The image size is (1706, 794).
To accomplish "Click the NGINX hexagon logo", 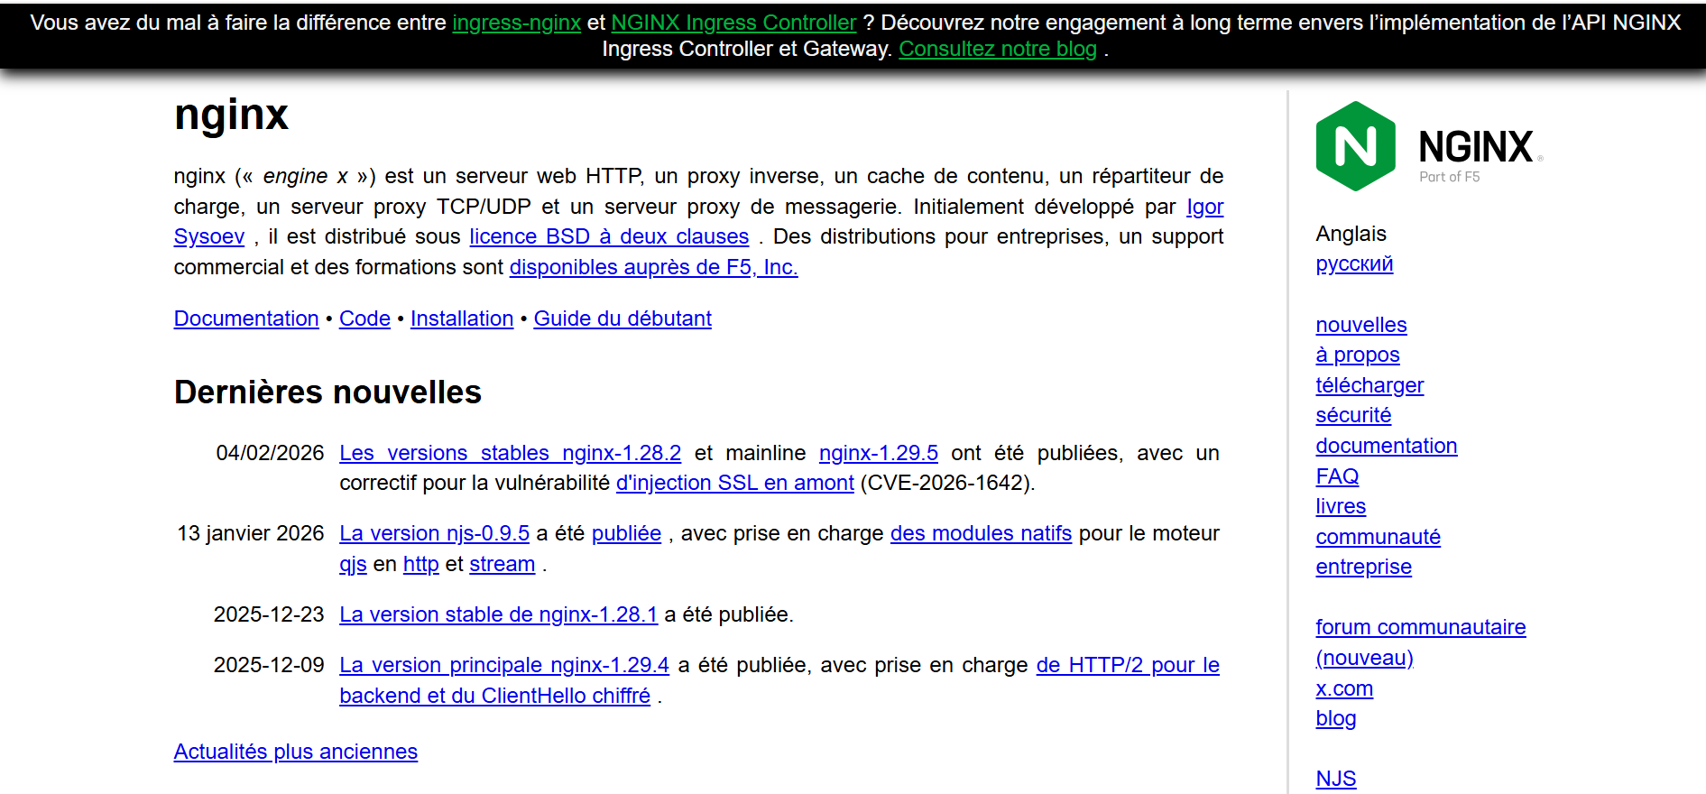I will point(1355,146).
